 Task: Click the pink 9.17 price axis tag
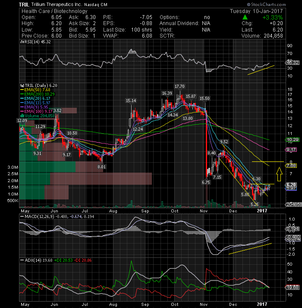[291, 150]
